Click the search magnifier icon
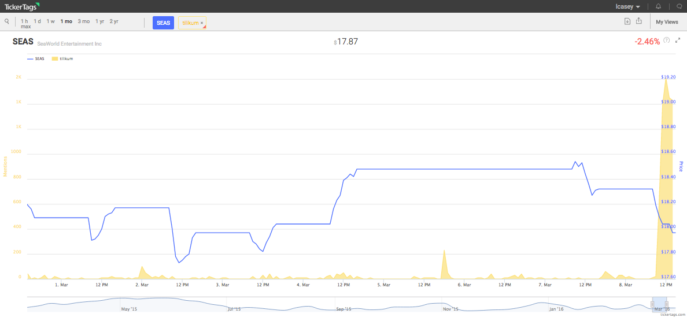This screenshot has width=687, height=321. (x=6, y=21)
